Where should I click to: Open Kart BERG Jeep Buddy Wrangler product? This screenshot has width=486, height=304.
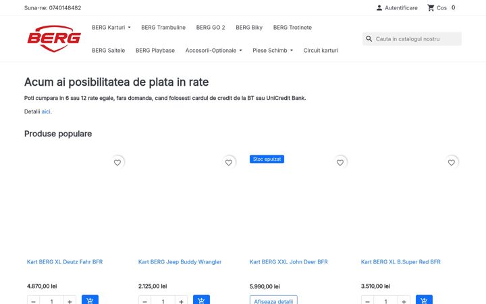180,262
